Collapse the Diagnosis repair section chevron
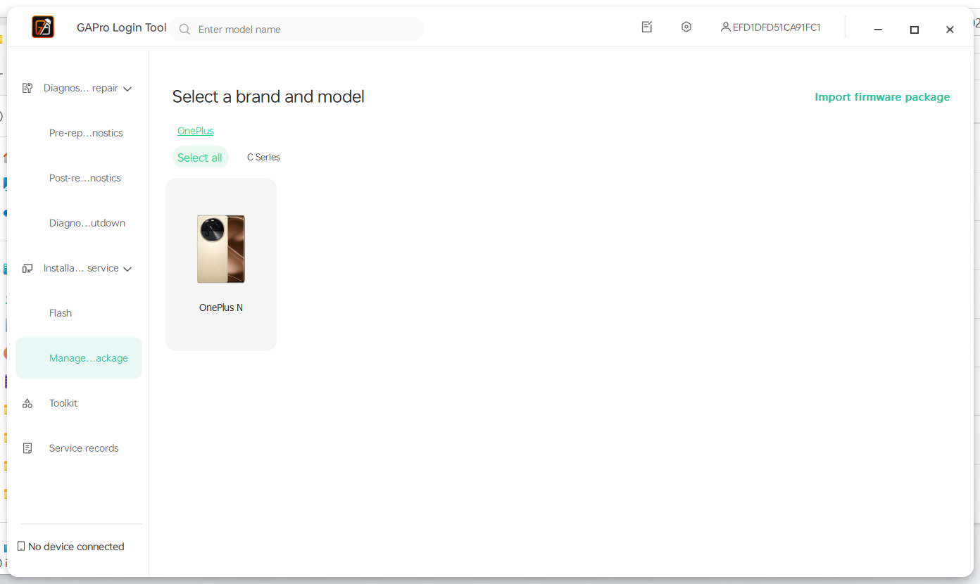The width and height of the screenshot is (980, 584). click(127, 89)
